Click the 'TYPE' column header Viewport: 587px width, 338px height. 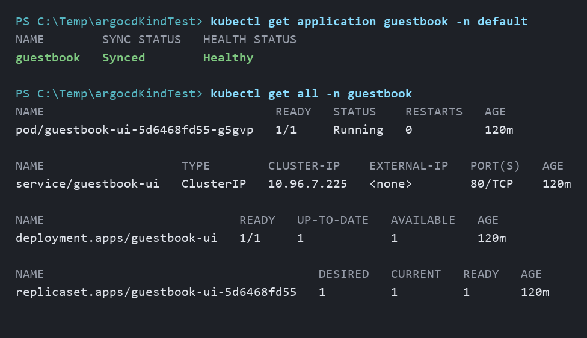pos(196,166)
